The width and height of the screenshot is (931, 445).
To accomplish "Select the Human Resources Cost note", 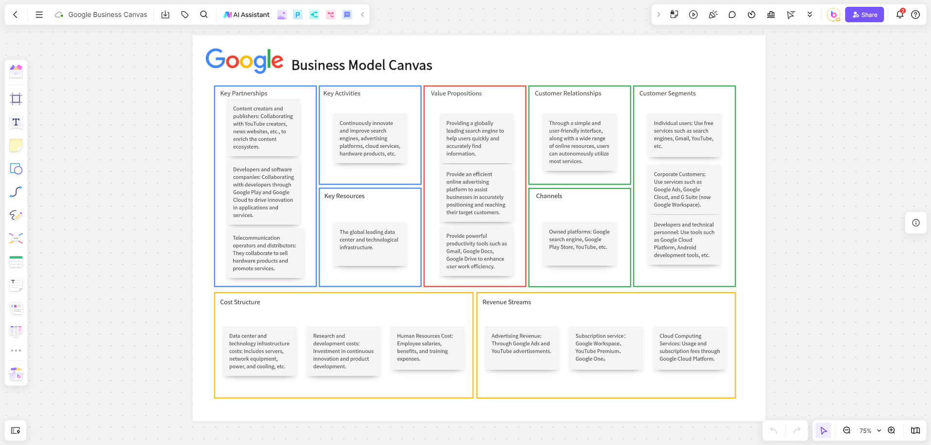I will [427, 348].
